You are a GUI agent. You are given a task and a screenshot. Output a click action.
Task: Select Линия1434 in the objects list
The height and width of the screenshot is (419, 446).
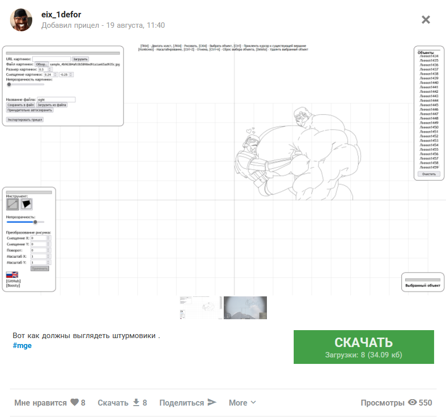[429, 56]
